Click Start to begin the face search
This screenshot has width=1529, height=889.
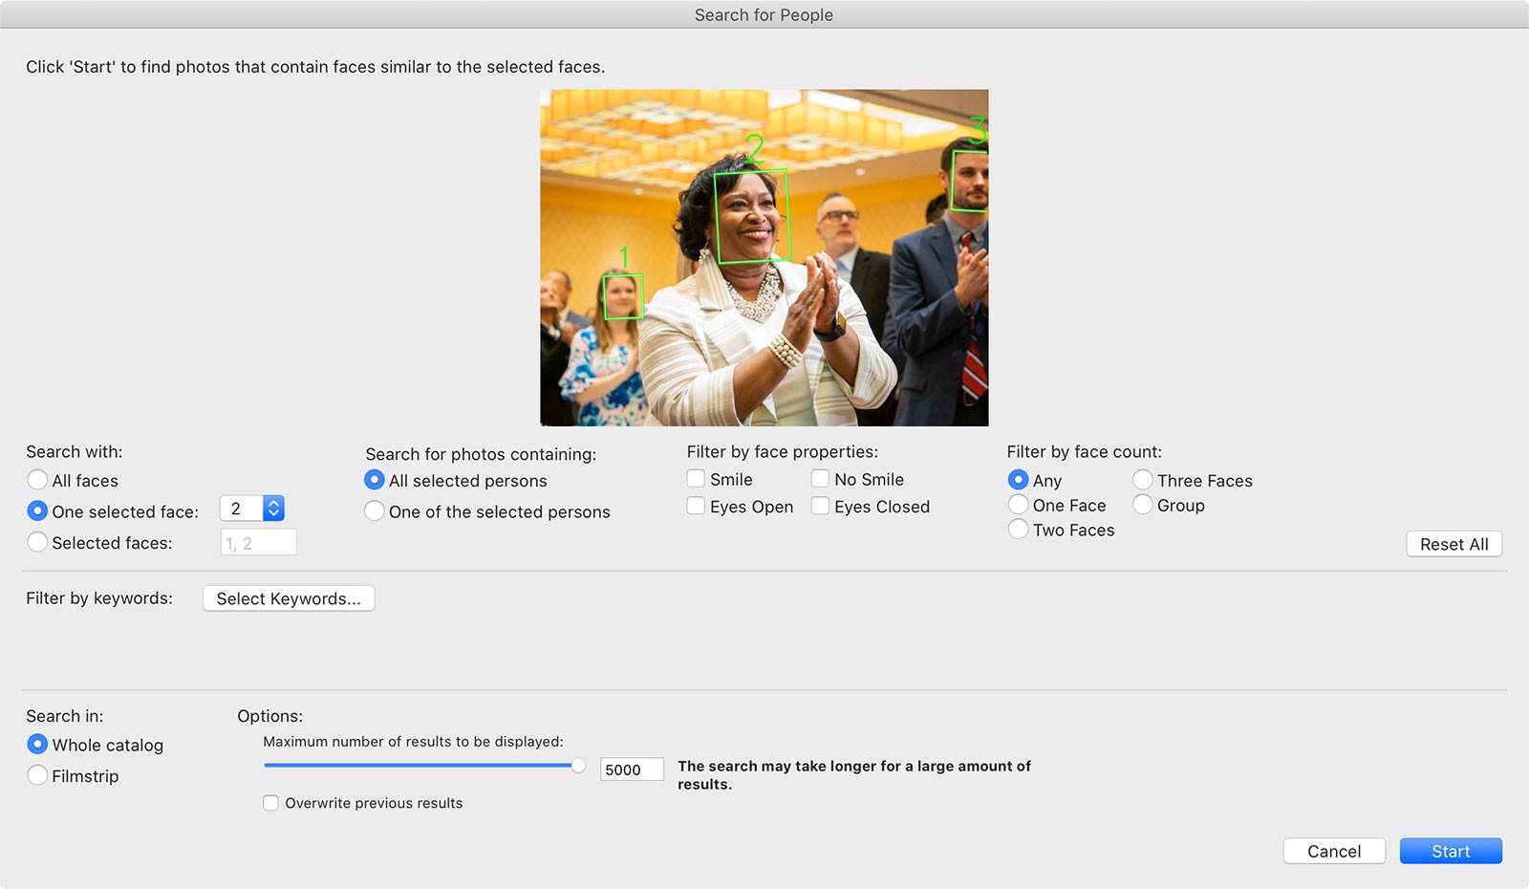point(1450,851)
